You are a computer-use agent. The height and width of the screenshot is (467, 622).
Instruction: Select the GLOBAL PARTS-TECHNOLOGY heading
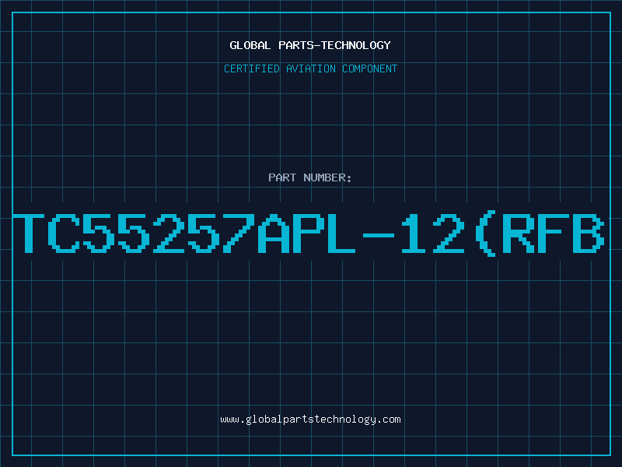tap(310, 45)
